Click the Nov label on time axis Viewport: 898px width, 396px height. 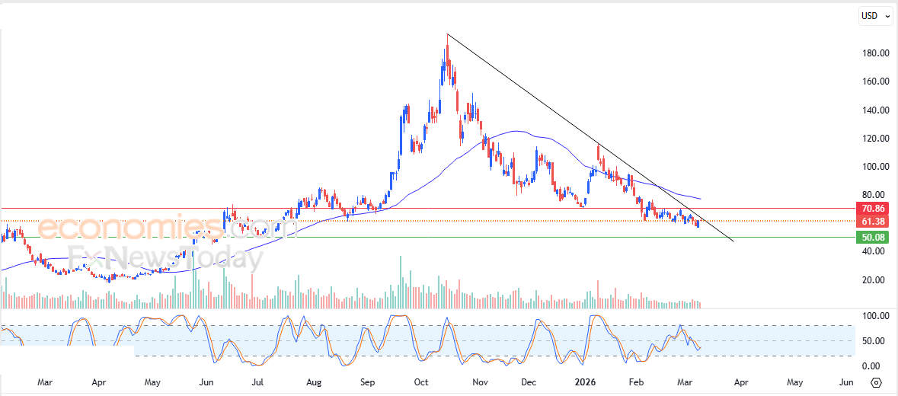click(x=480, y=382)
